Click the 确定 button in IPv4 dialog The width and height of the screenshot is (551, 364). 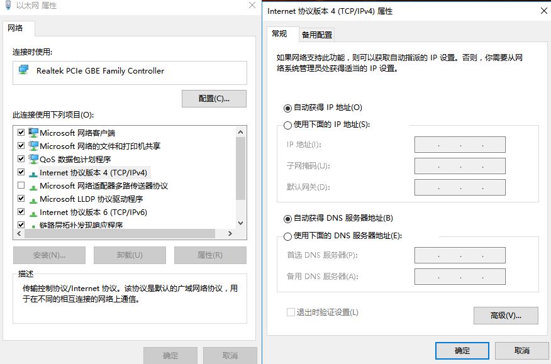pyautogui.click(x=462, y=350)
